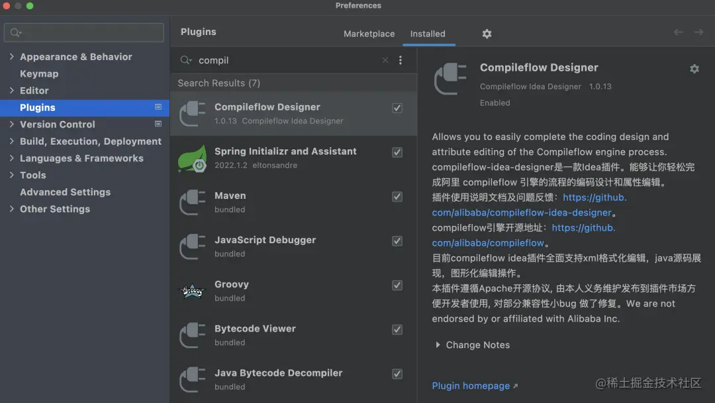Open the alibaba/compileflow GitHub link
715x403 pixels.
click(x=488, y=243)
